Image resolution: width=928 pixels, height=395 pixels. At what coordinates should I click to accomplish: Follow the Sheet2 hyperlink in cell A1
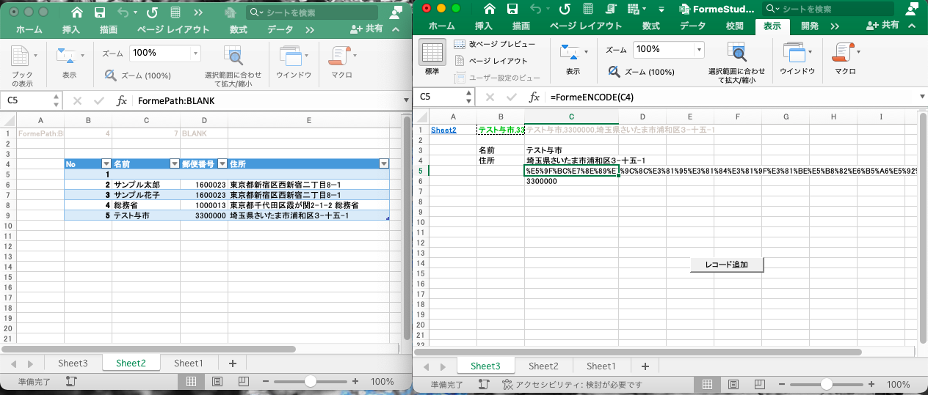[x=443, y=130]
